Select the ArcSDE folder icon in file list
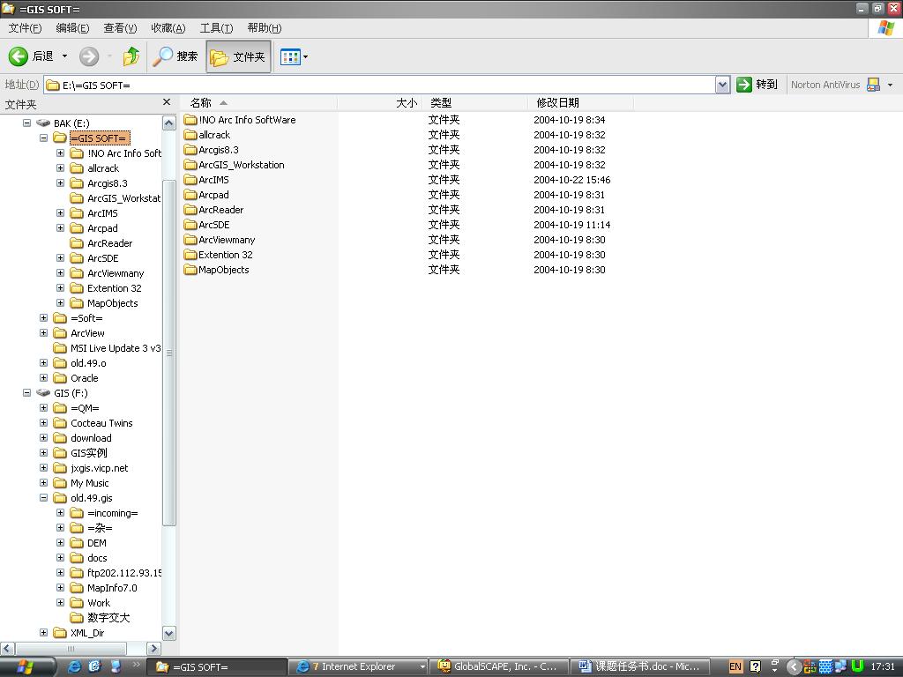Screen dimensions: 903x677 point(190,225)
